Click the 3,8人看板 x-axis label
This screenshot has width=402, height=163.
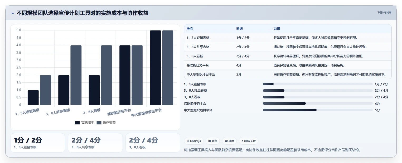[x=91, y=112]
